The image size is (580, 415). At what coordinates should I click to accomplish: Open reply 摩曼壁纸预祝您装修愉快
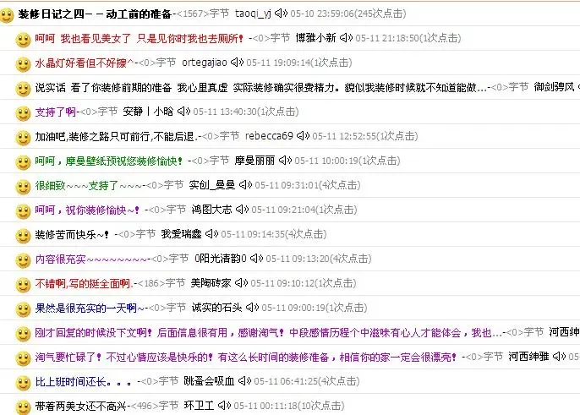(109, 161)
